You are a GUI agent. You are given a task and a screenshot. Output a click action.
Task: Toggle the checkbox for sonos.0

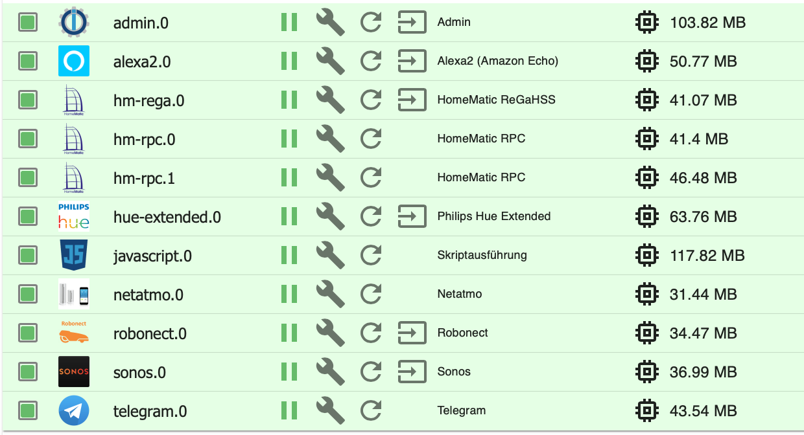click(27, 372)
